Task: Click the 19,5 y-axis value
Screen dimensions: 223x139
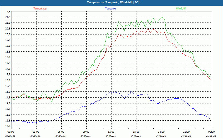Action: 8,40
